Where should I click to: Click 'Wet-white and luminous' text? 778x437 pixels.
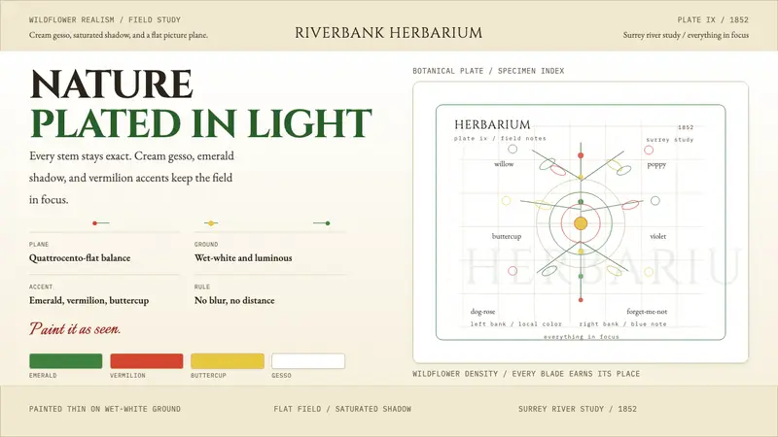tap(243, 257)
